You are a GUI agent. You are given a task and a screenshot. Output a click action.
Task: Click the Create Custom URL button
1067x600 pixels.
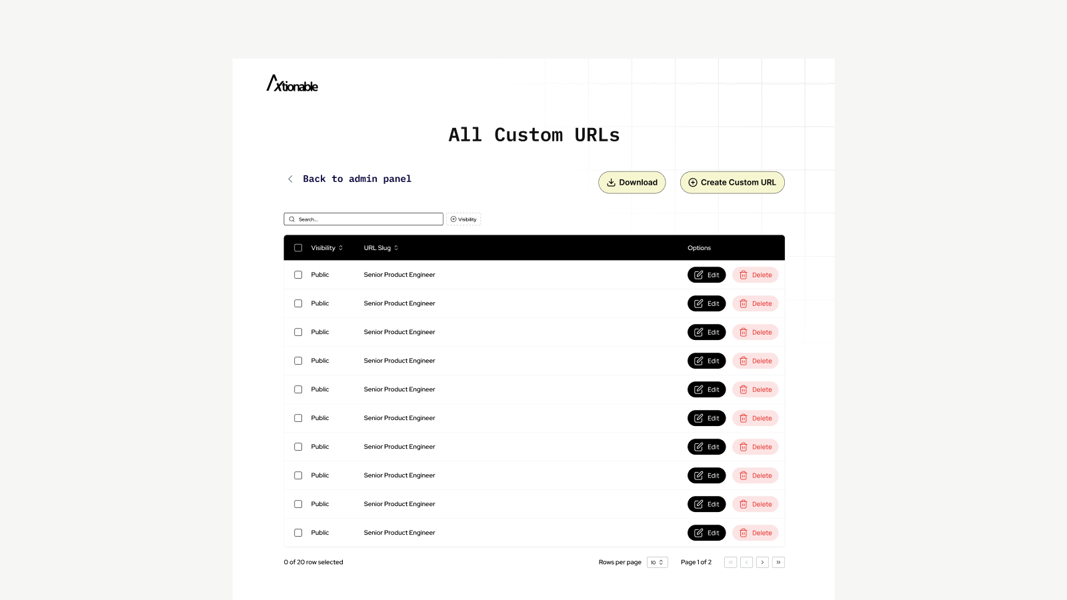(x=732, y=182)
